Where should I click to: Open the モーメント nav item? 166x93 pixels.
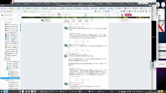click(x=52, y=15)
